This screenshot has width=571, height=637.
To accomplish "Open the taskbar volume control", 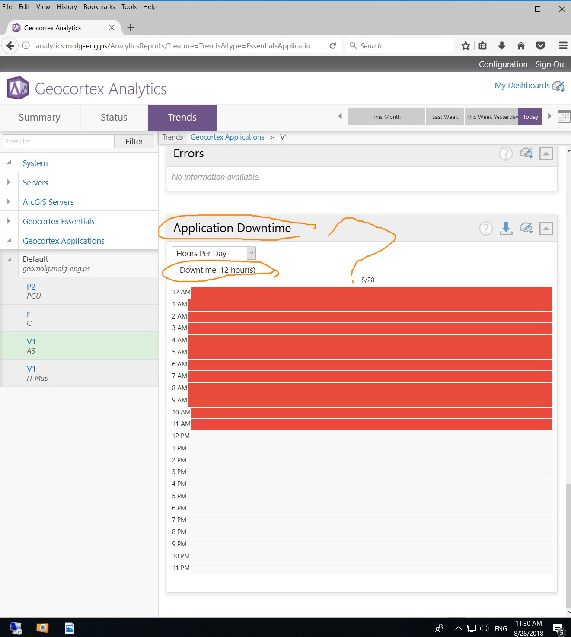I will click(484, 628).
